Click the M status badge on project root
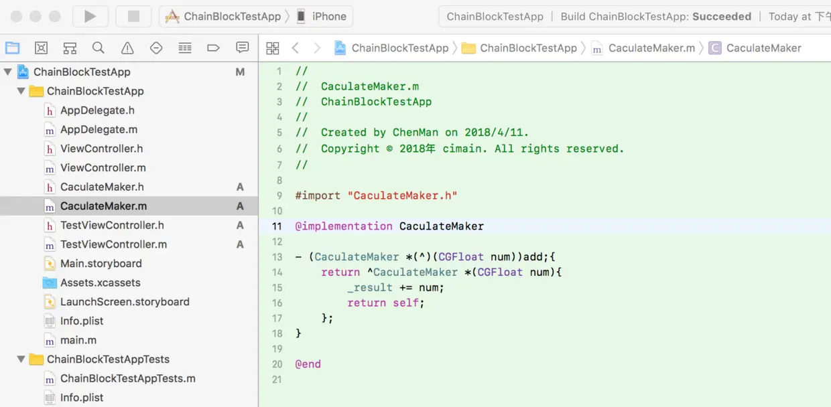The height and width of the screenshot is (407, 831). 240,72
